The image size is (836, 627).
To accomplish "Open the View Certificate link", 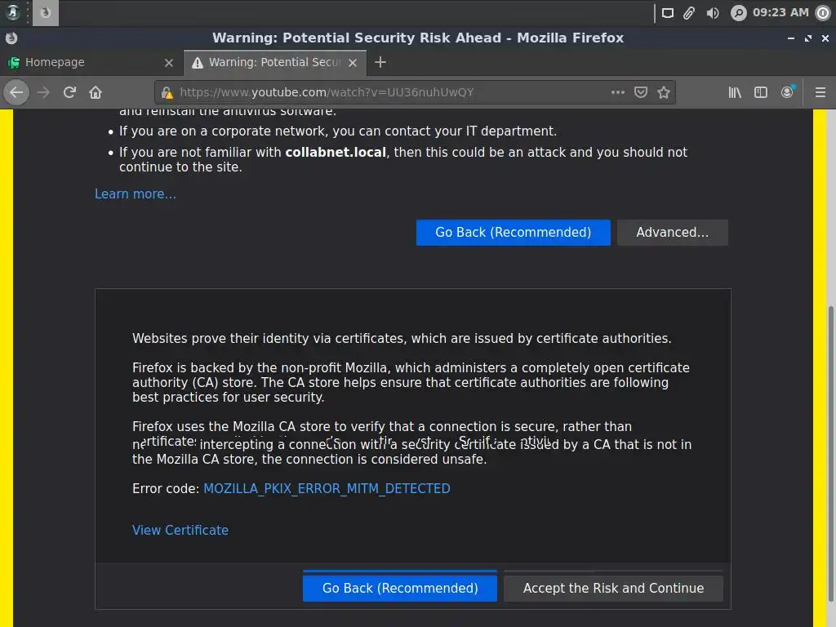I will (x=180, y=530).
